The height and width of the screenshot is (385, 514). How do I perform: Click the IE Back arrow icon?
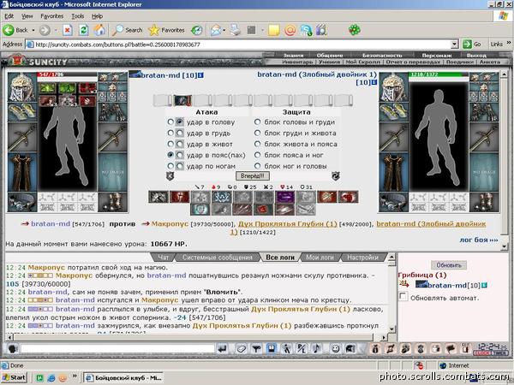[x=9, y=30]
